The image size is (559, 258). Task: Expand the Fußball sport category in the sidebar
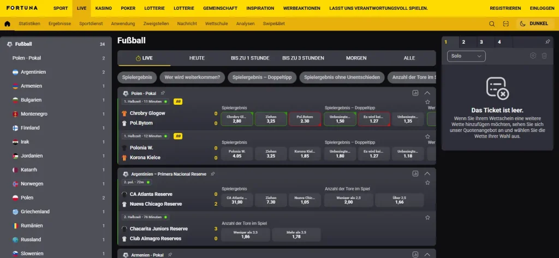pos(56,44)
